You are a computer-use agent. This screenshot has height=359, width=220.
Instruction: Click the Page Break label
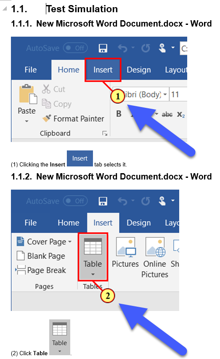[x=46, y=270]
